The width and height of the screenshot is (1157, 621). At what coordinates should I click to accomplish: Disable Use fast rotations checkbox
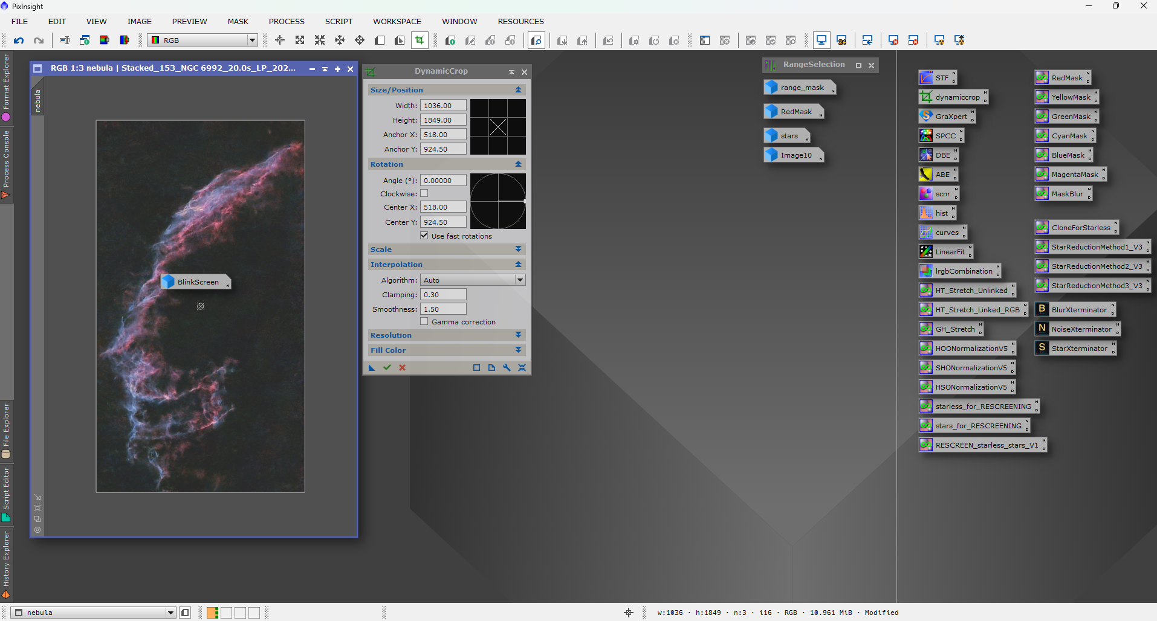coord(424,236)
